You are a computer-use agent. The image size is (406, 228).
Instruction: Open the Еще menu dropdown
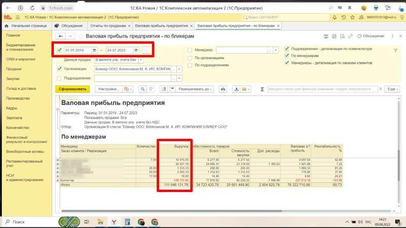pos(392,89)
